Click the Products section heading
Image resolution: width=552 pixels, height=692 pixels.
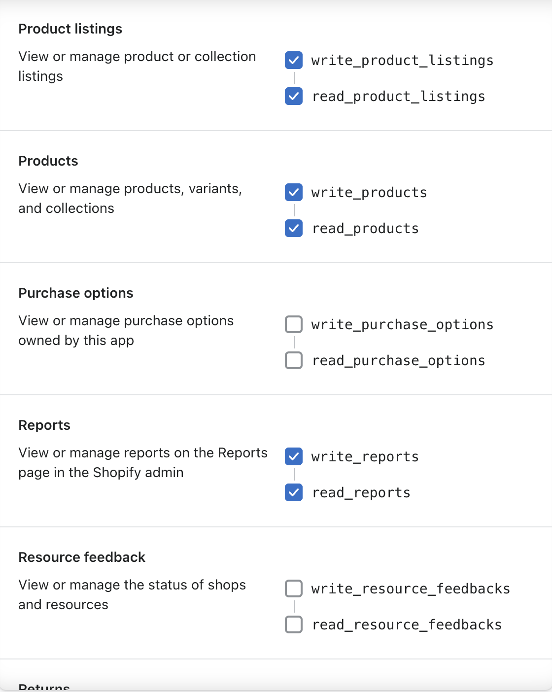(x=48, y=161)
